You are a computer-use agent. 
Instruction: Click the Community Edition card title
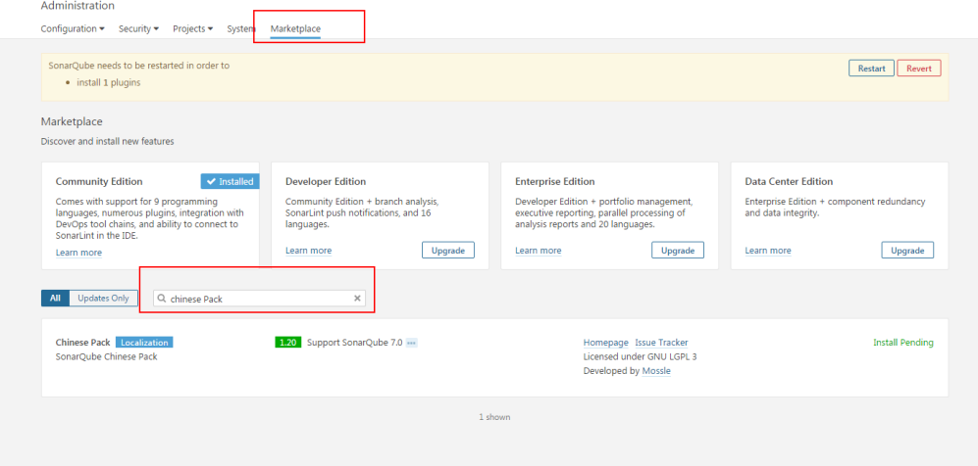99,182
